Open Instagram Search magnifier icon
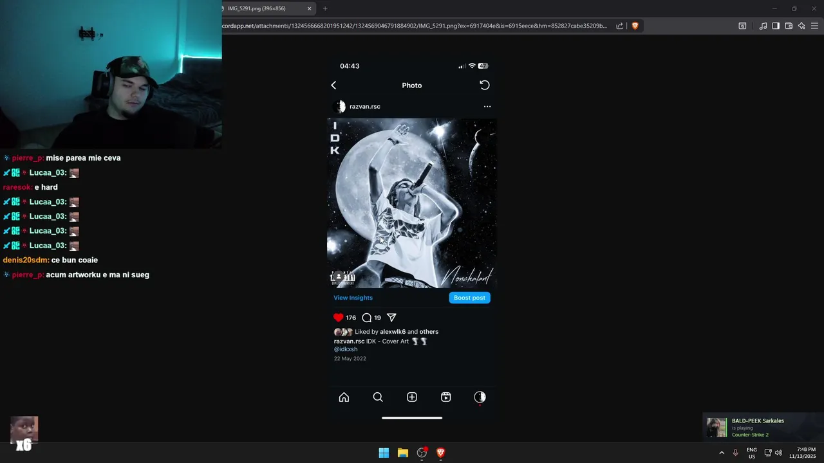824x463 pixels. coord(378,397)
